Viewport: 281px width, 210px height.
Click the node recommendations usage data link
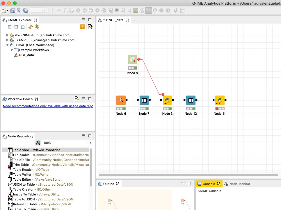[48, 106]
